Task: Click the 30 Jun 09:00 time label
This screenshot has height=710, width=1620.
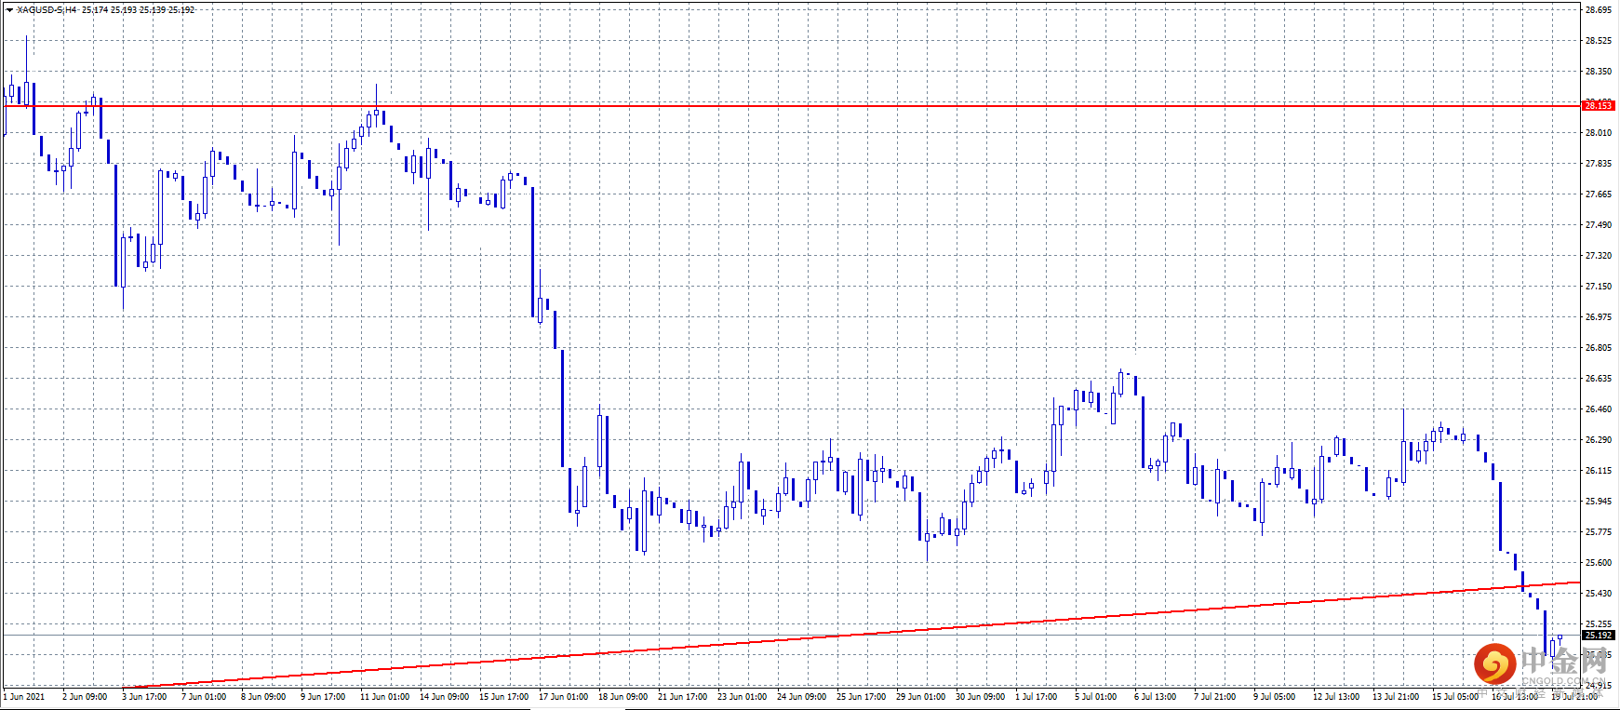Action: point(980,697)
